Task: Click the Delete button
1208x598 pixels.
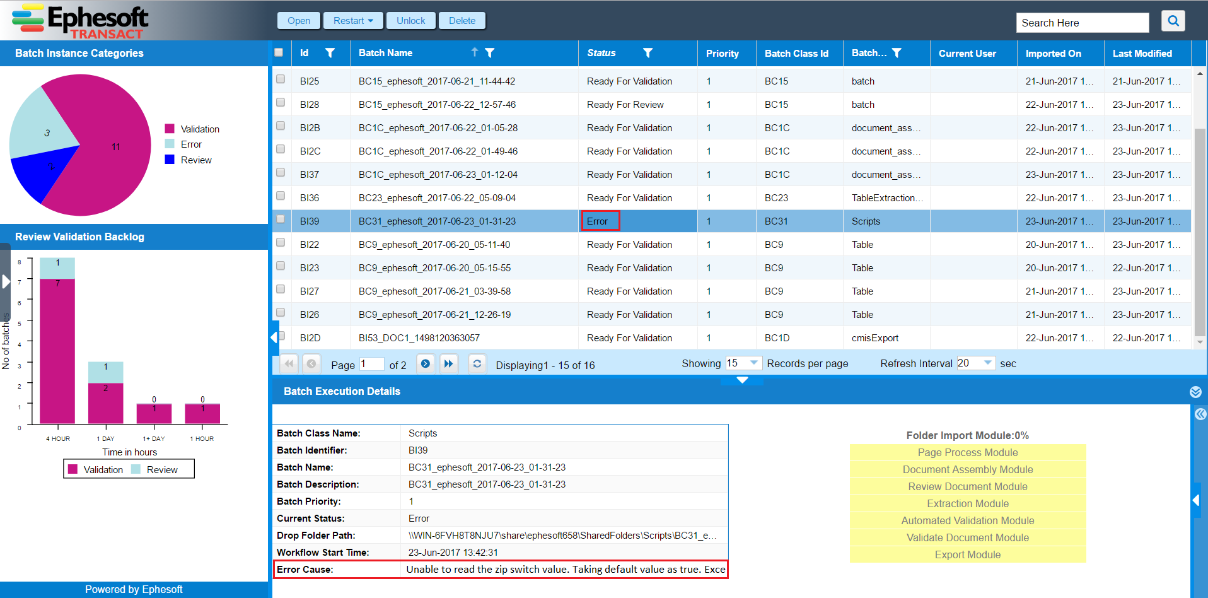Action: (462, 21)
